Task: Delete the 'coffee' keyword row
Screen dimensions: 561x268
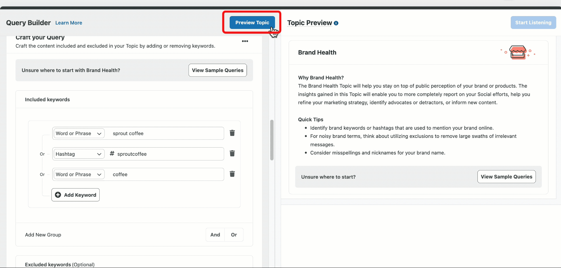Action: click(232, 174)
